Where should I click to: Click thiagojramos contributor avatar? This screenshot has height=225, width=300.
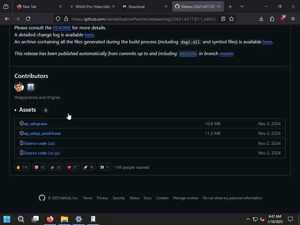pos(19,87)
